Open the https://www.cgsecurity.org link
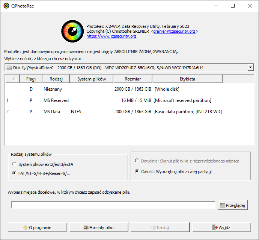 click(111, 36)
